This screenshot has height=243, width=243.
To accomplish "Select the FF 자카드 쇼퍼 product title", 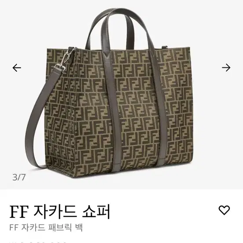I will point(60,212).
